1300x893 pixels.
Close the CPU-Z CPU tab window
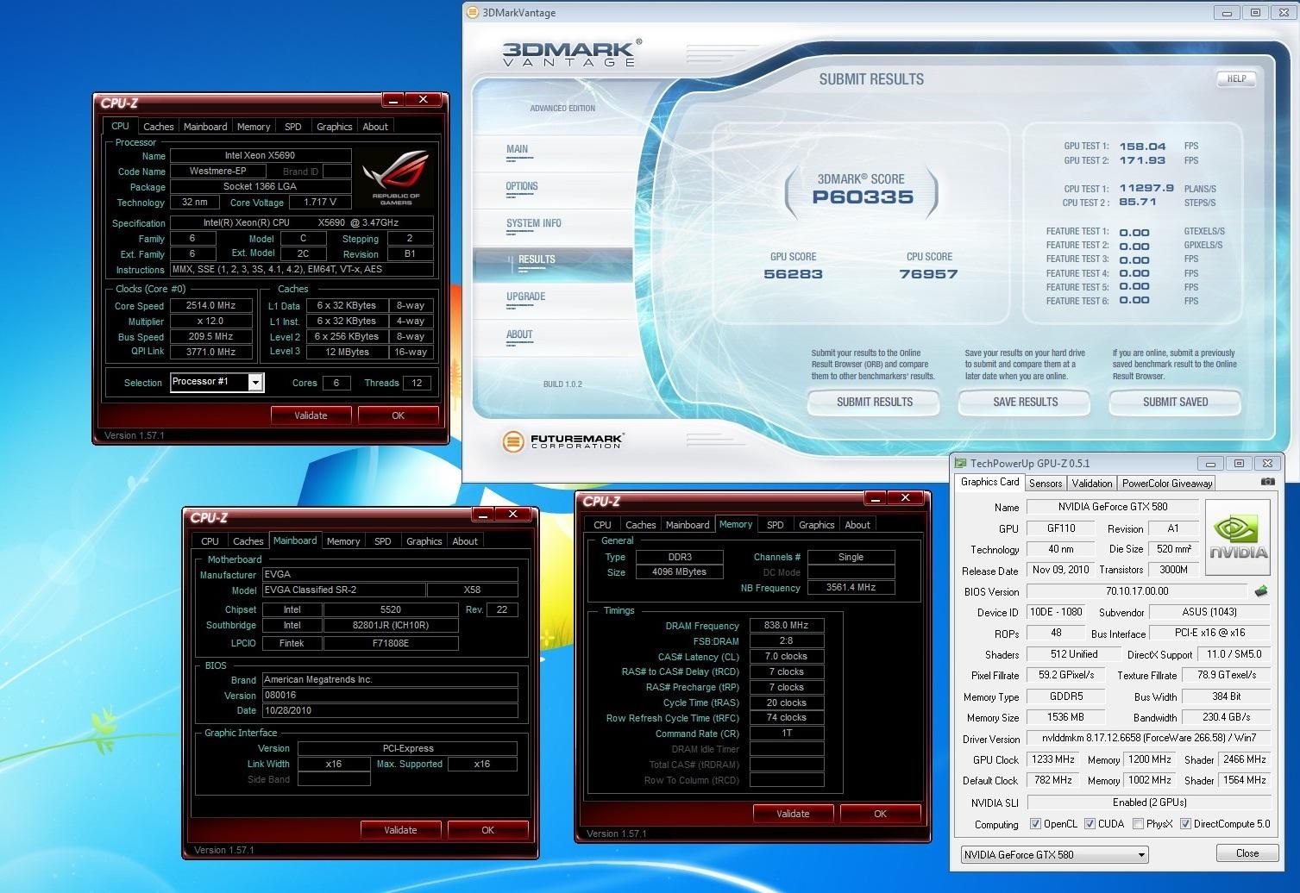coord(423,100)
